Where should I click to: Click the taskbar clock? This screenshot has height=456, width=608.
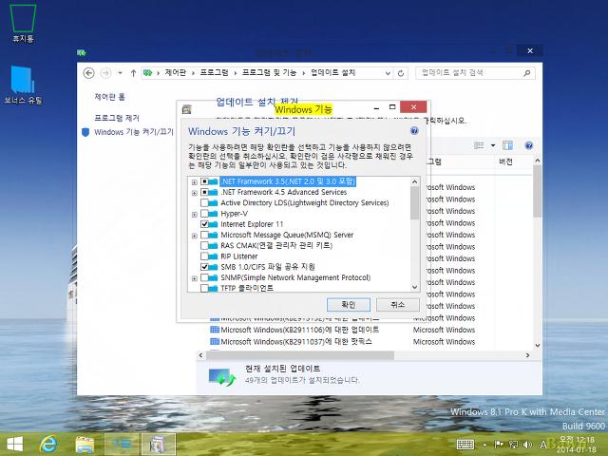point(577,445)
